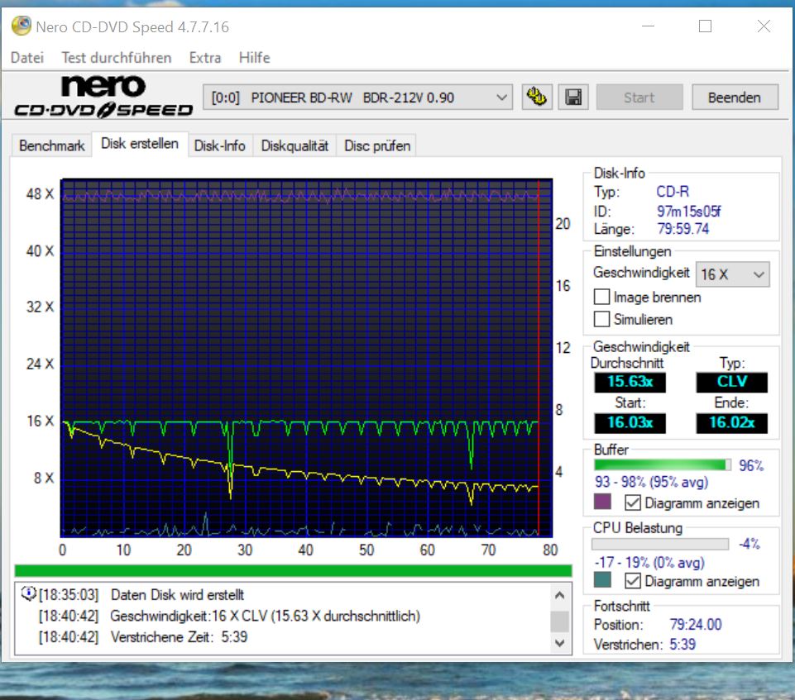795x700 pixels.
Task: Click the Buffer 96% value
Action: click(751, 465)
